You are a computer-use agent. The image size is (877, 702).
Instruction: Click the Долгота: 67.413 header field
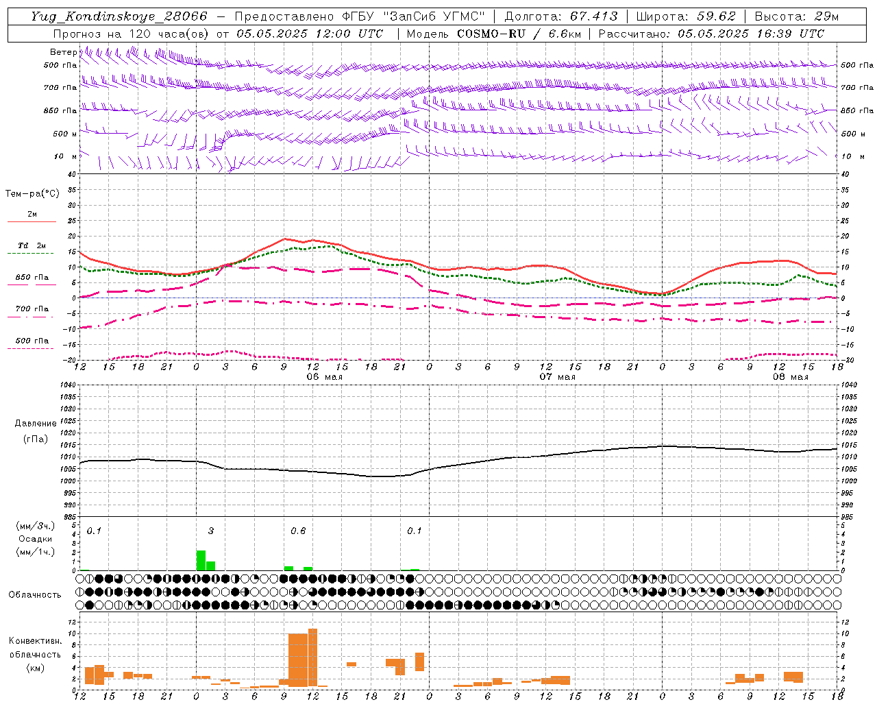point(561,16)
